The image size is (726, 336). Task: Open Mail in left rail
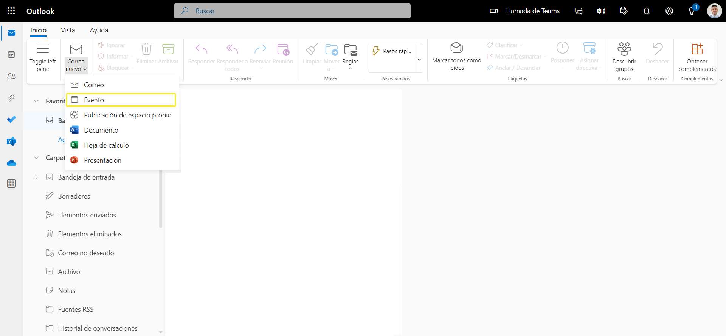coord(11,33)
